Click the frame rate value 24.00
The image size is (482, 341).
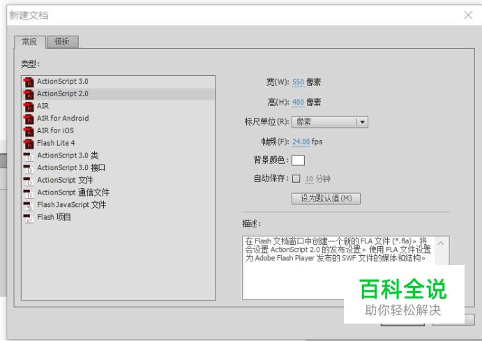(x=301, y=142)
